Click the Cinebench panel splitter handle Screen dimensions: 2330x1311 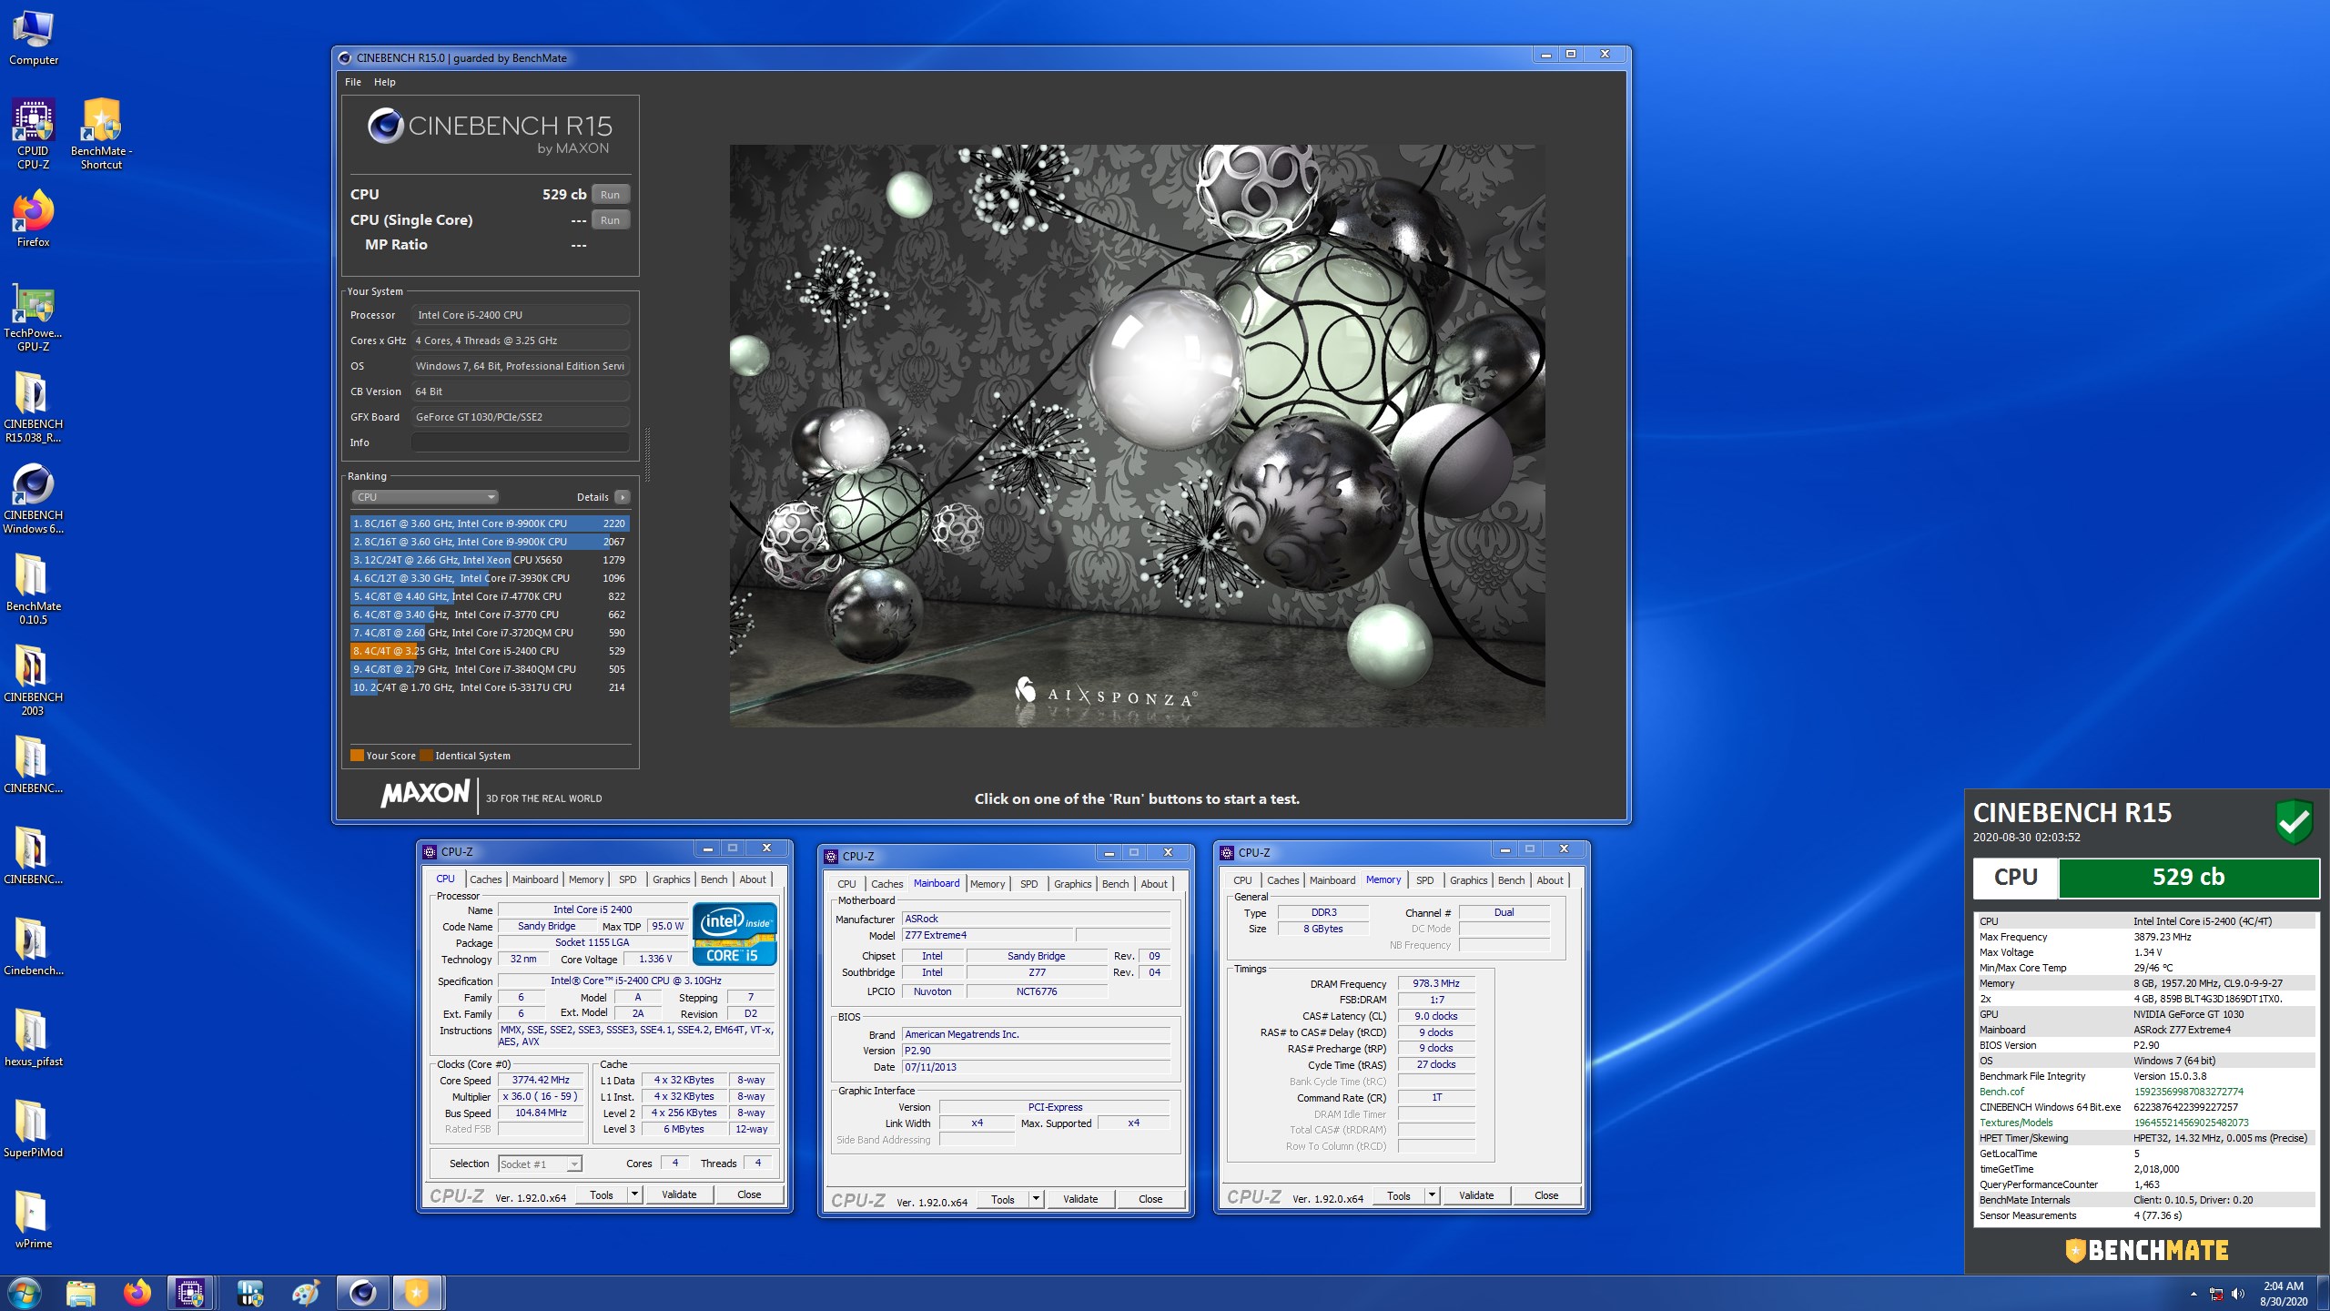coord(647,455)
